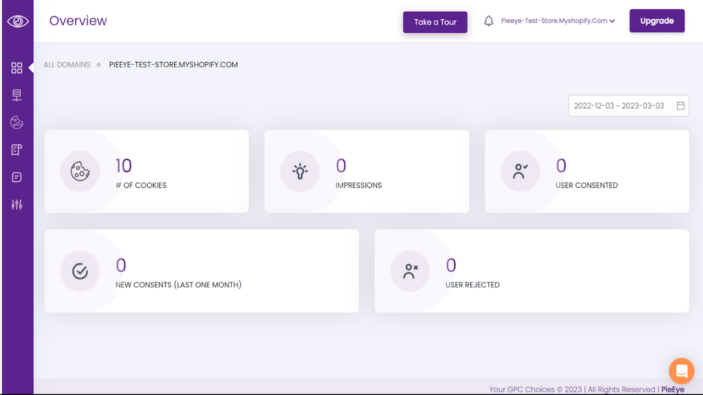Click the PieEye eye logo at top left
This screenshot has height=395, width=703.
coord(17,21)
